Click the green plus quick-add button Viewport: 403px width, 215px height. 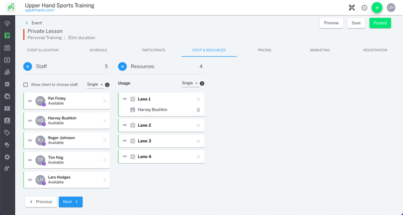[377, 8]
